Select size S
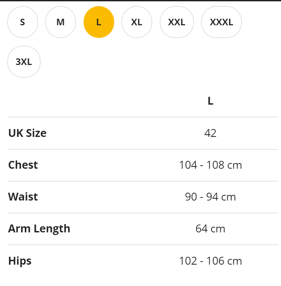 23,22
